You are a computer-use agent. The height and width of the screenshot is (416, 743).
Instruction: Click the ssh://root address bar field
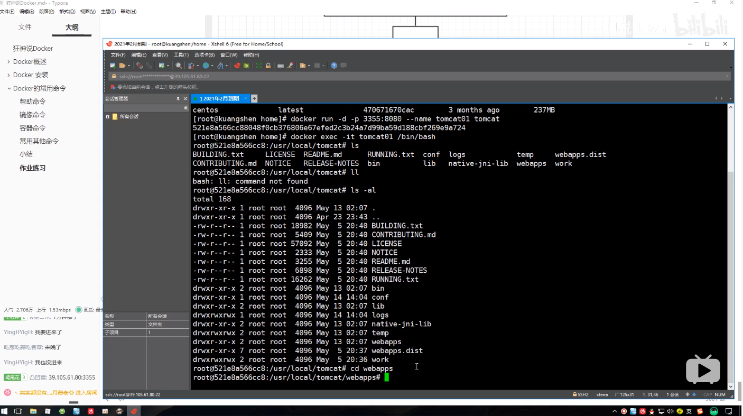click(x=420, y=76)
